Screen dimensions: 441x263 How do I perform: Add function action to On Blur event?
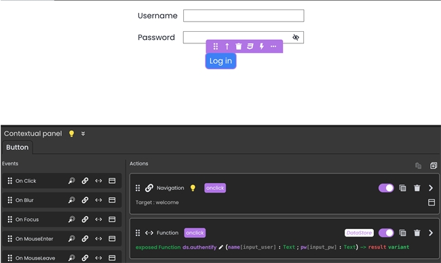(x=98, y=200)
